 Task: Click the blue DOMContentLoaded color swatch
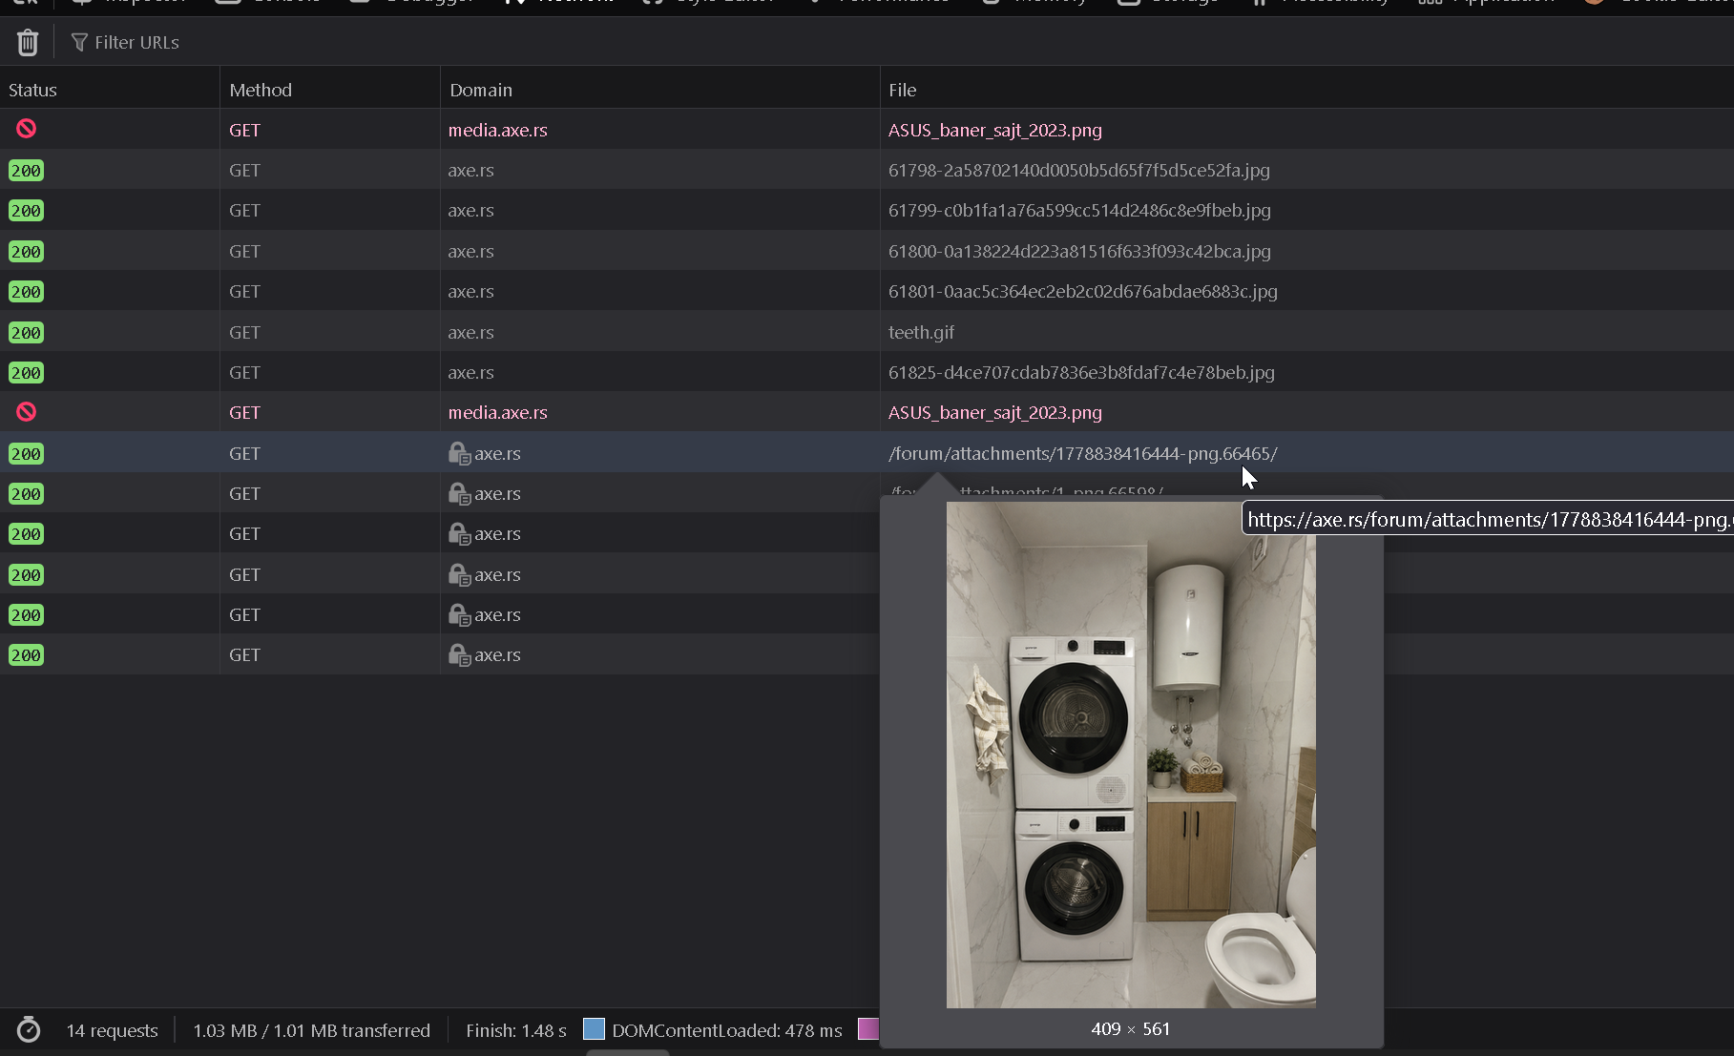[x=594, y=1029]
